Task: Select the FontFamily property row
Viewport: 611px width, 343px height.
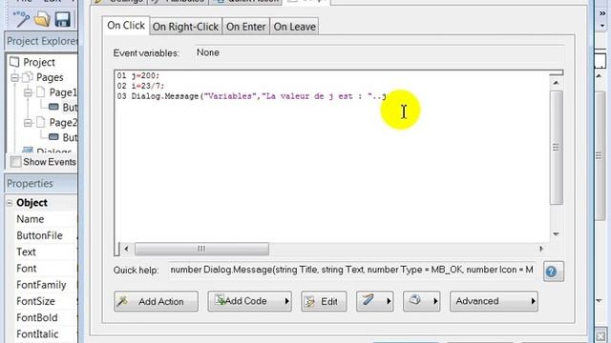Action: (x=41, y=285)
